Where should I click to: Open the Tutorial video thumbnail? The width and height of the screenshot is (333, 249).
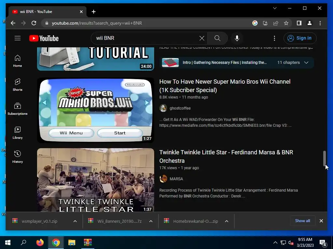coord(96,59)
